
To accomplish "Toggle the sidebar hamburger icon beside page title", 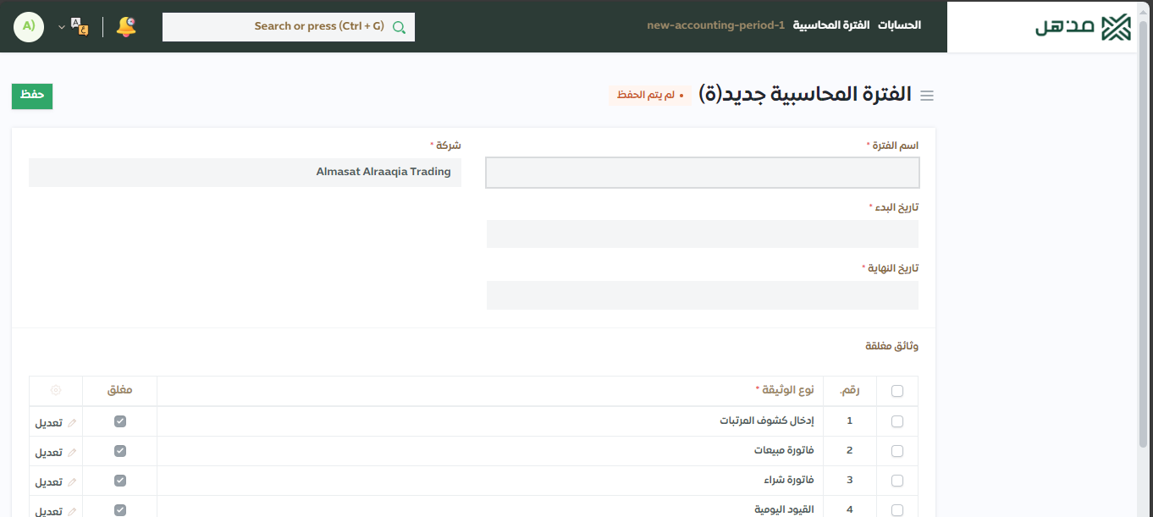I will [927, 96].
